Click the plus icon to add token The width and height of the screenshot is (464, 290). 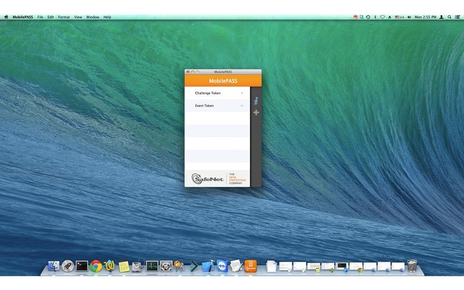[256, 113]
